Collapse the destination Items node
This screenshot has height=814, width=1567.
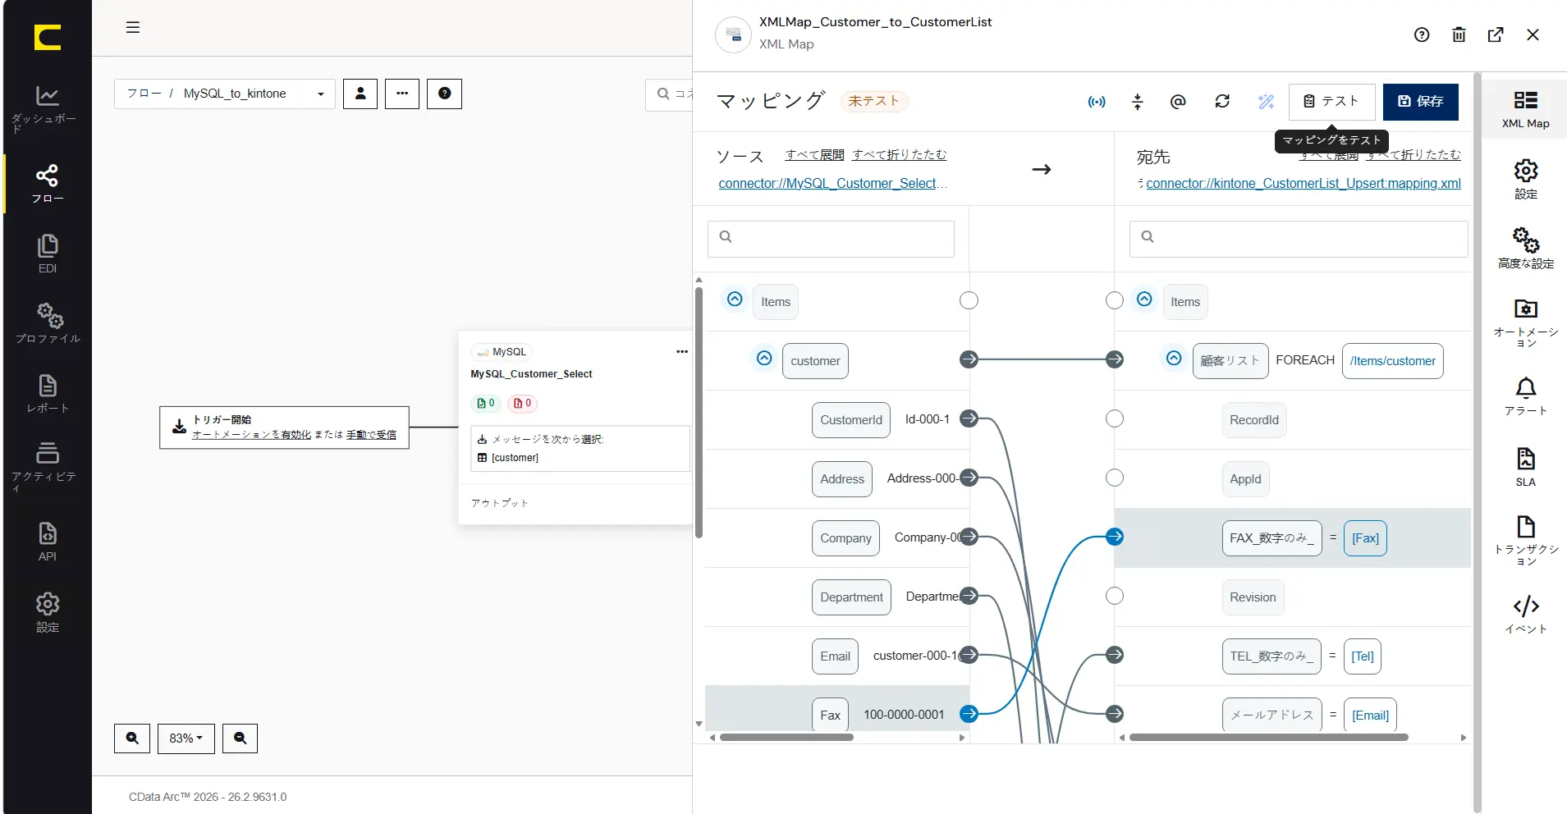1144,300
